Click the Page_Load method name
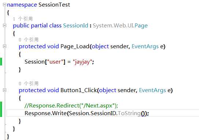The width and height of the screenshot is (199, 140). (x=75, y=46)
